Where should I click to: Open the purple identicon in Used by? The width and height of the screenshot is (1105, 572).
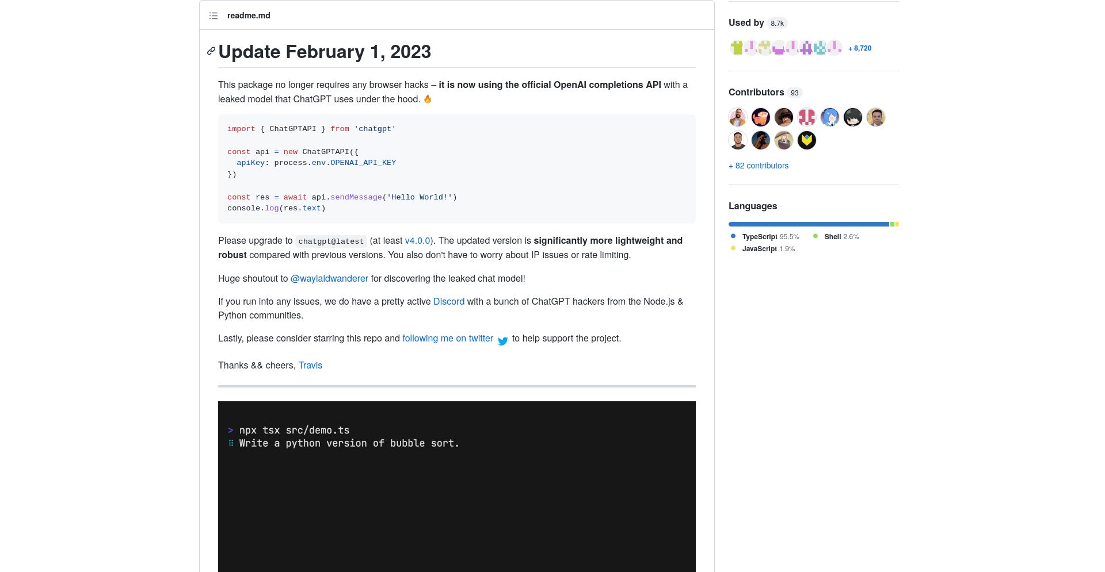[806, 48]
